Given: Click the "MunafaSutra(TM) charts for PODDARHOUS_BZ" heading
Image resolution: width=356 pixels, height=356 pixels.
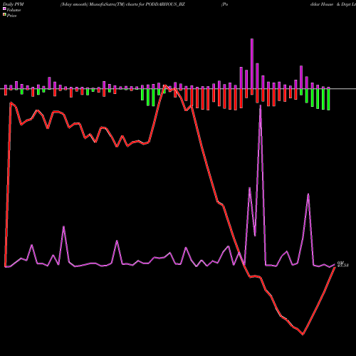Looking at the screenshot, I should (x=137, y=4).
